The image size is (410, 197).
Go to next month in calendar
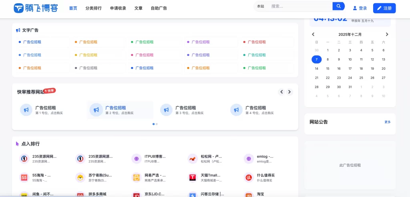coord(387,34)
